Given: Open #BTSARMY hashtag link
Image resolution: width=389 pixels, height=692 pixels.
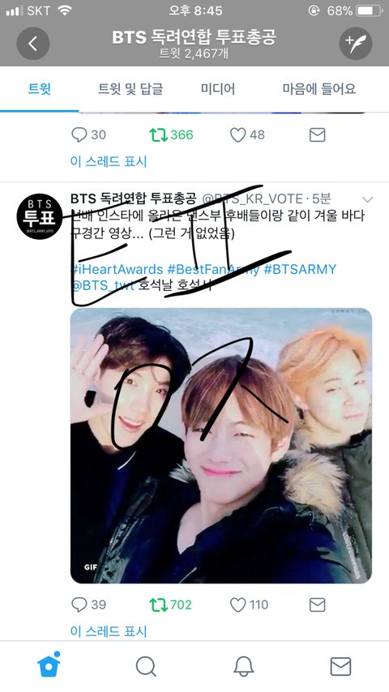Looking at the screenshot, I should pos(300,269).
